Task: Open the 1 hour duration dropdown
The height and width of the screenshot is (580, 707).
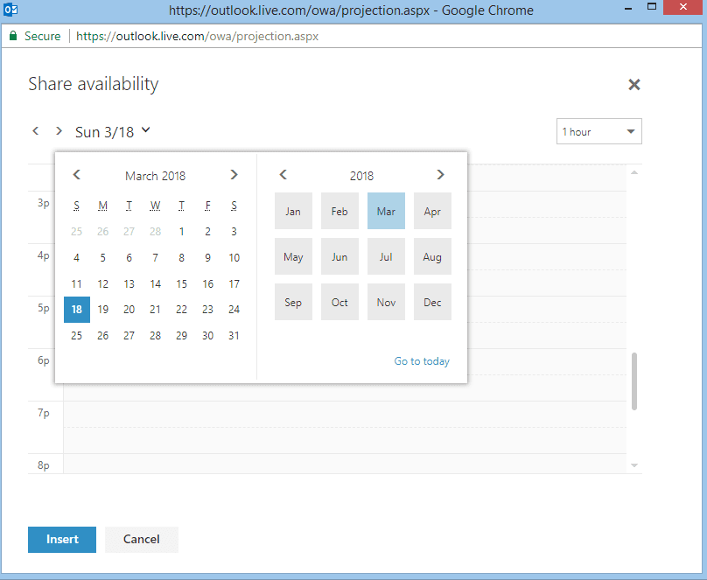Action: tap(598, 131)
